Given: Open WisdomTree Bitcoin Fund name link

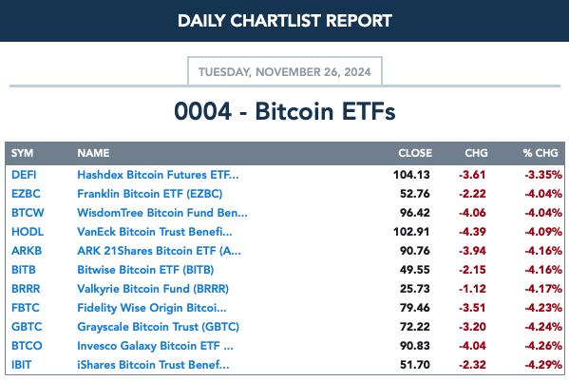Looking at the screenshot, I should (x=162, y=213).
